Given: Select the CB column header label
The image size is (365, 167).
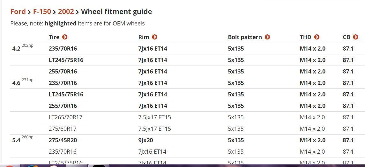Looking at the screenshot, I should pyautogui.click(x=346, y=37).
